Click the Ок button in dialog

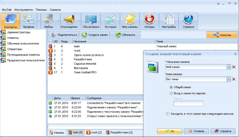pyautogui.click(x=170, y=131)
